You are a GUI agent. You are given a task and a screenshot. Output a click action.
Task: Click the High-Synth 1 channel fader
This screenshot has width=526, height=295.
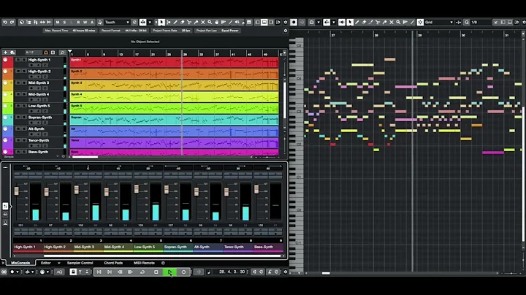tap(16, 191)
